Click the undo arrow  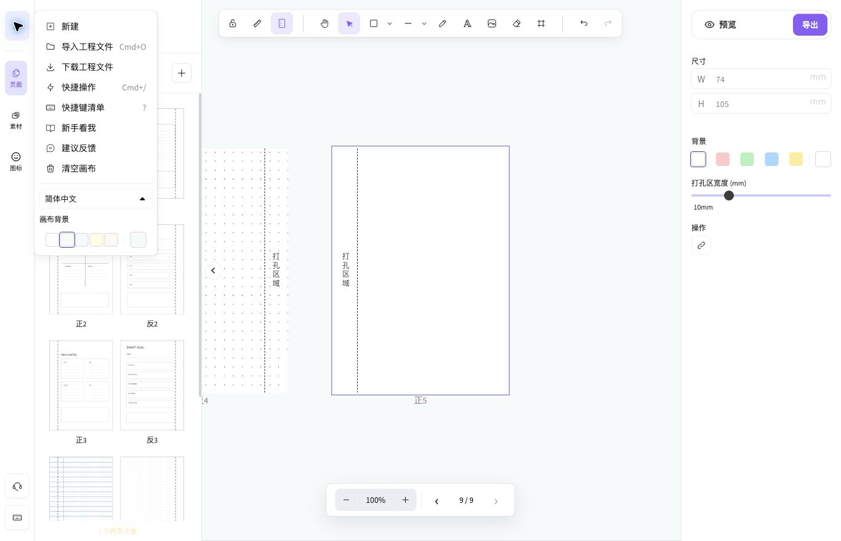584,23
